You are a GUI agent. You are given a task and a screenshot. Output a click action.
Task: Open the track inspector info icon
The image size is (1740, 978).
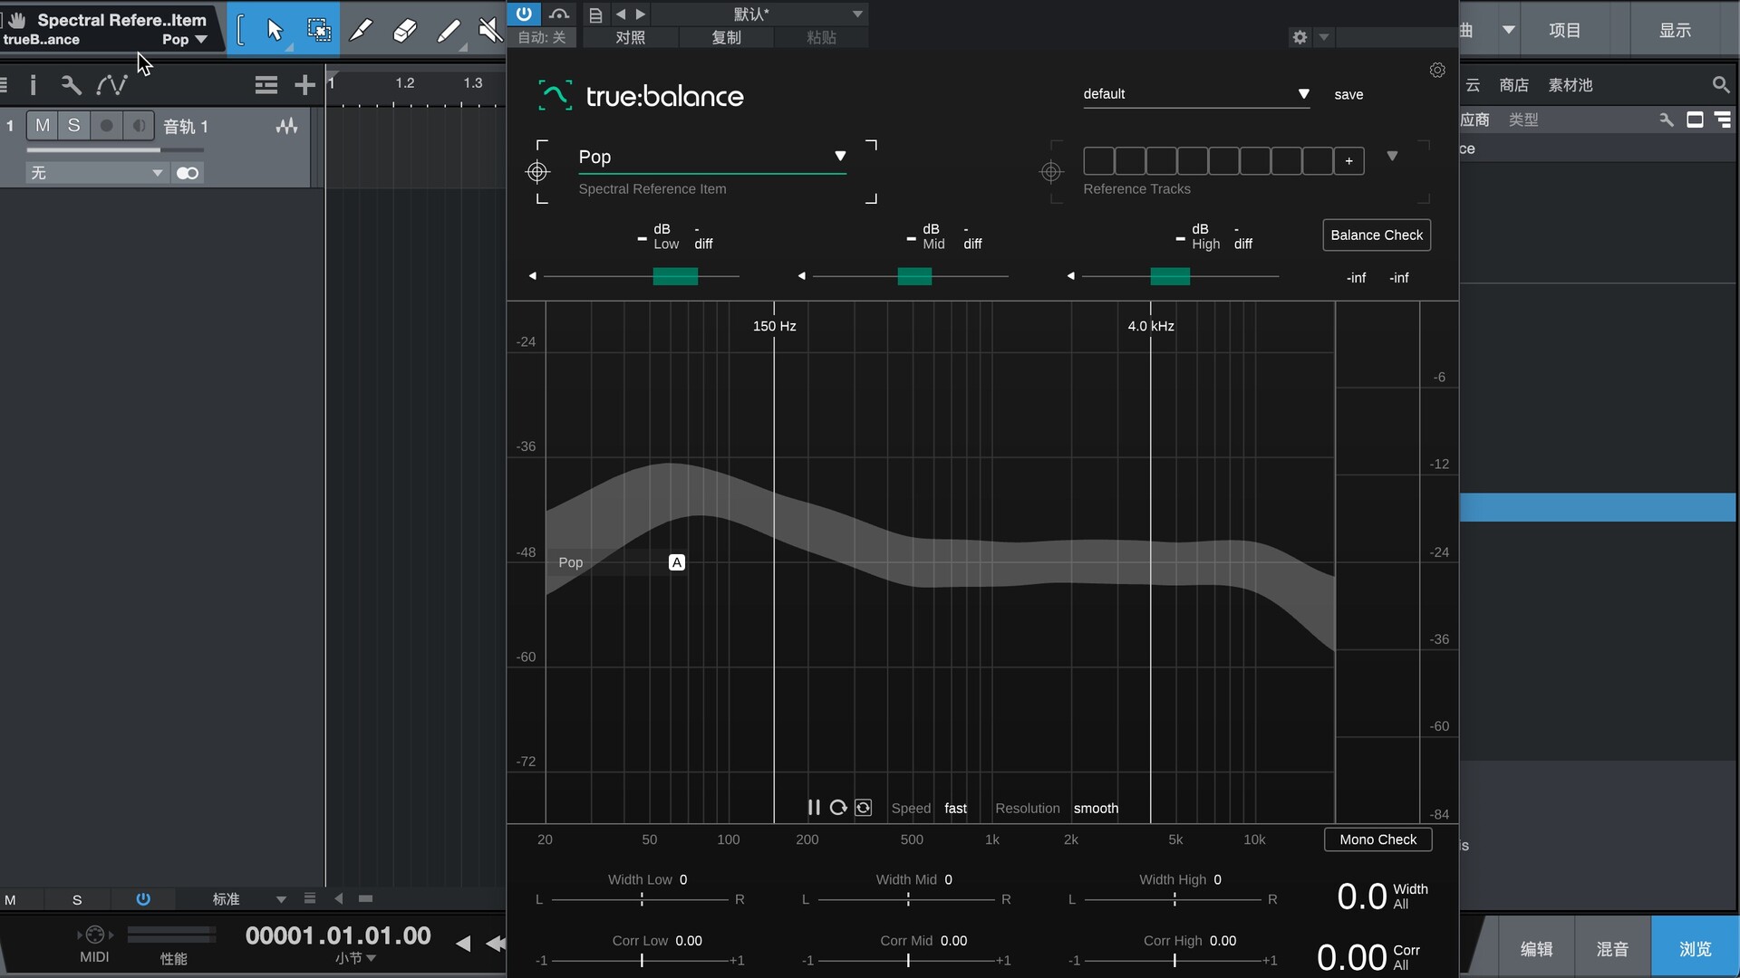[x=34, y=85]
